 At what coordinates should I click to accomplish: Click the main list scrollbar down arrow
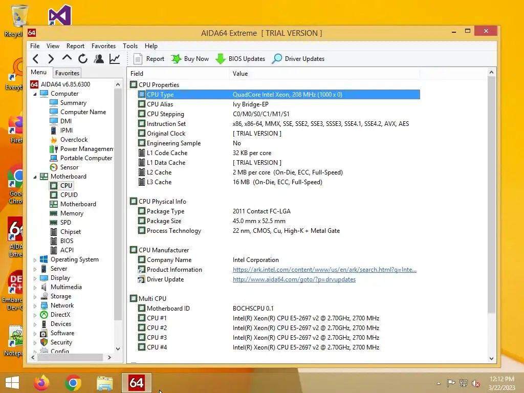pos(491,358)
